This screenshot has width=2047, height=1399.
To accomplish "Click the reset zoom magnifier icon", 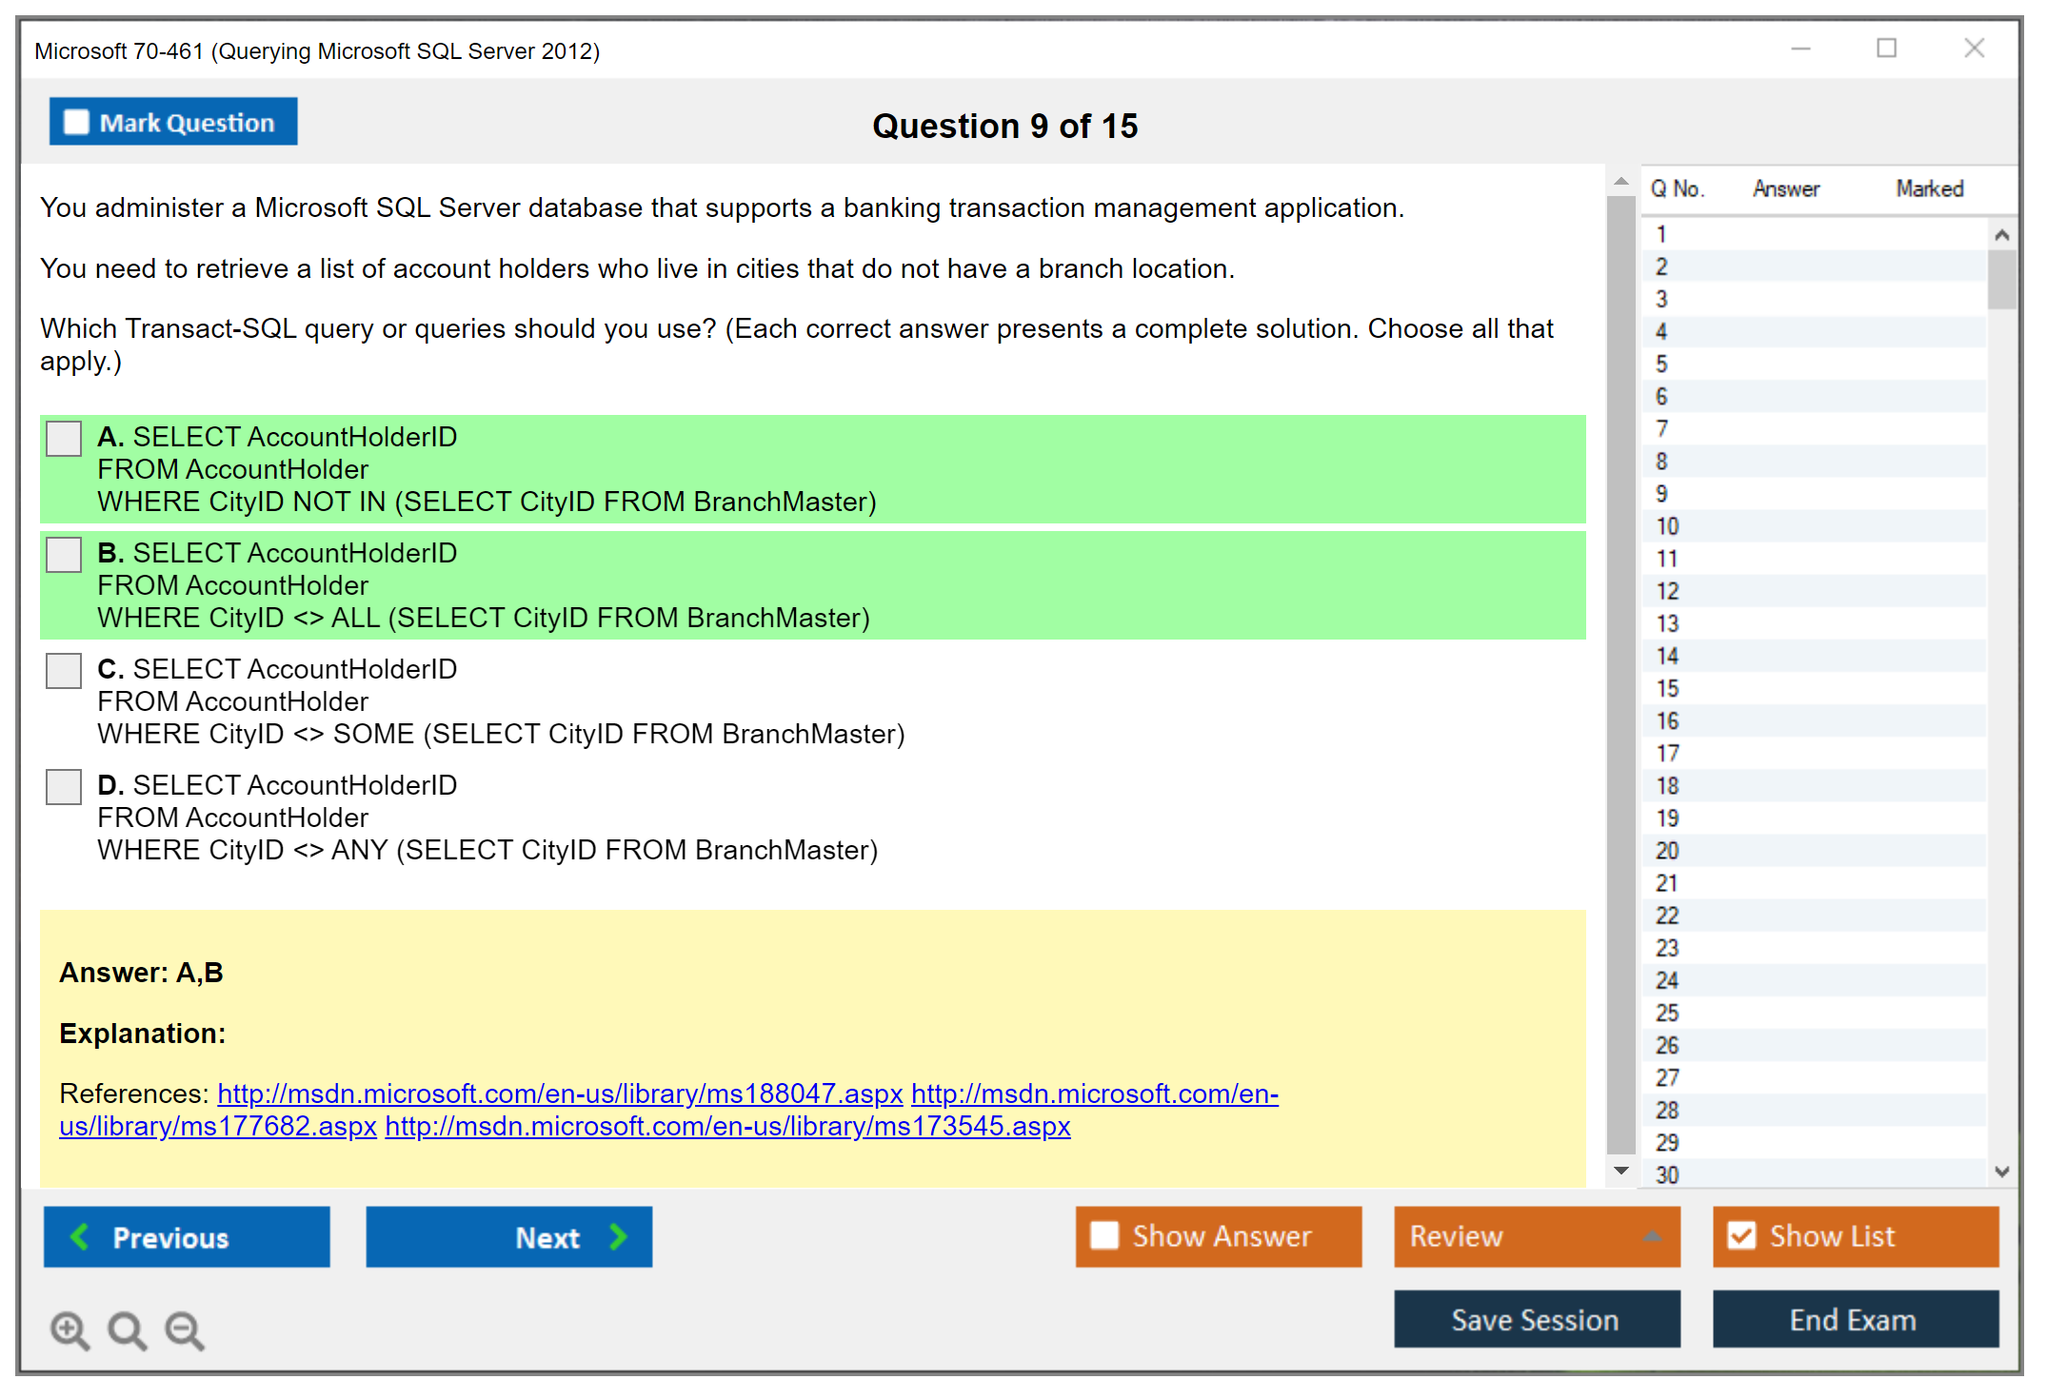I will (127, 1330).
